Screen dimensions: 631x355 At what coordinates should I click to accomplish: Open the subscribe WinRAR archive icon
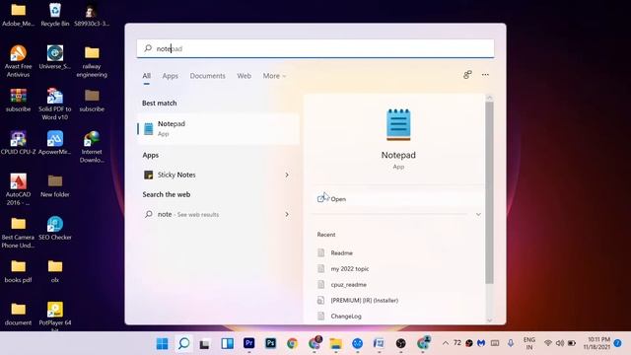[18, 100]
